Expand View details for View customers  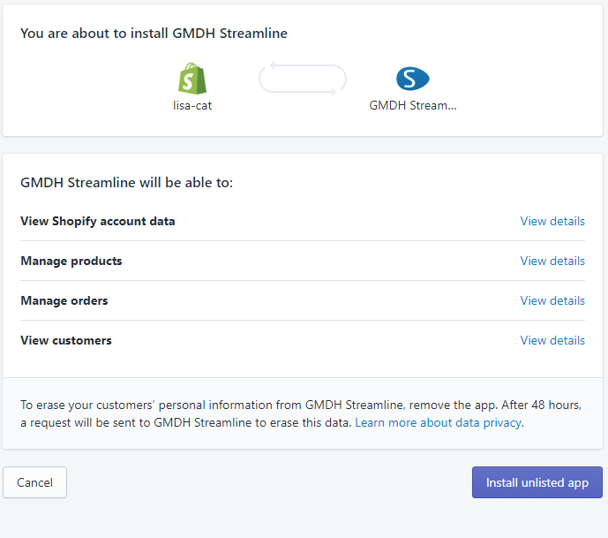[552, 340]
